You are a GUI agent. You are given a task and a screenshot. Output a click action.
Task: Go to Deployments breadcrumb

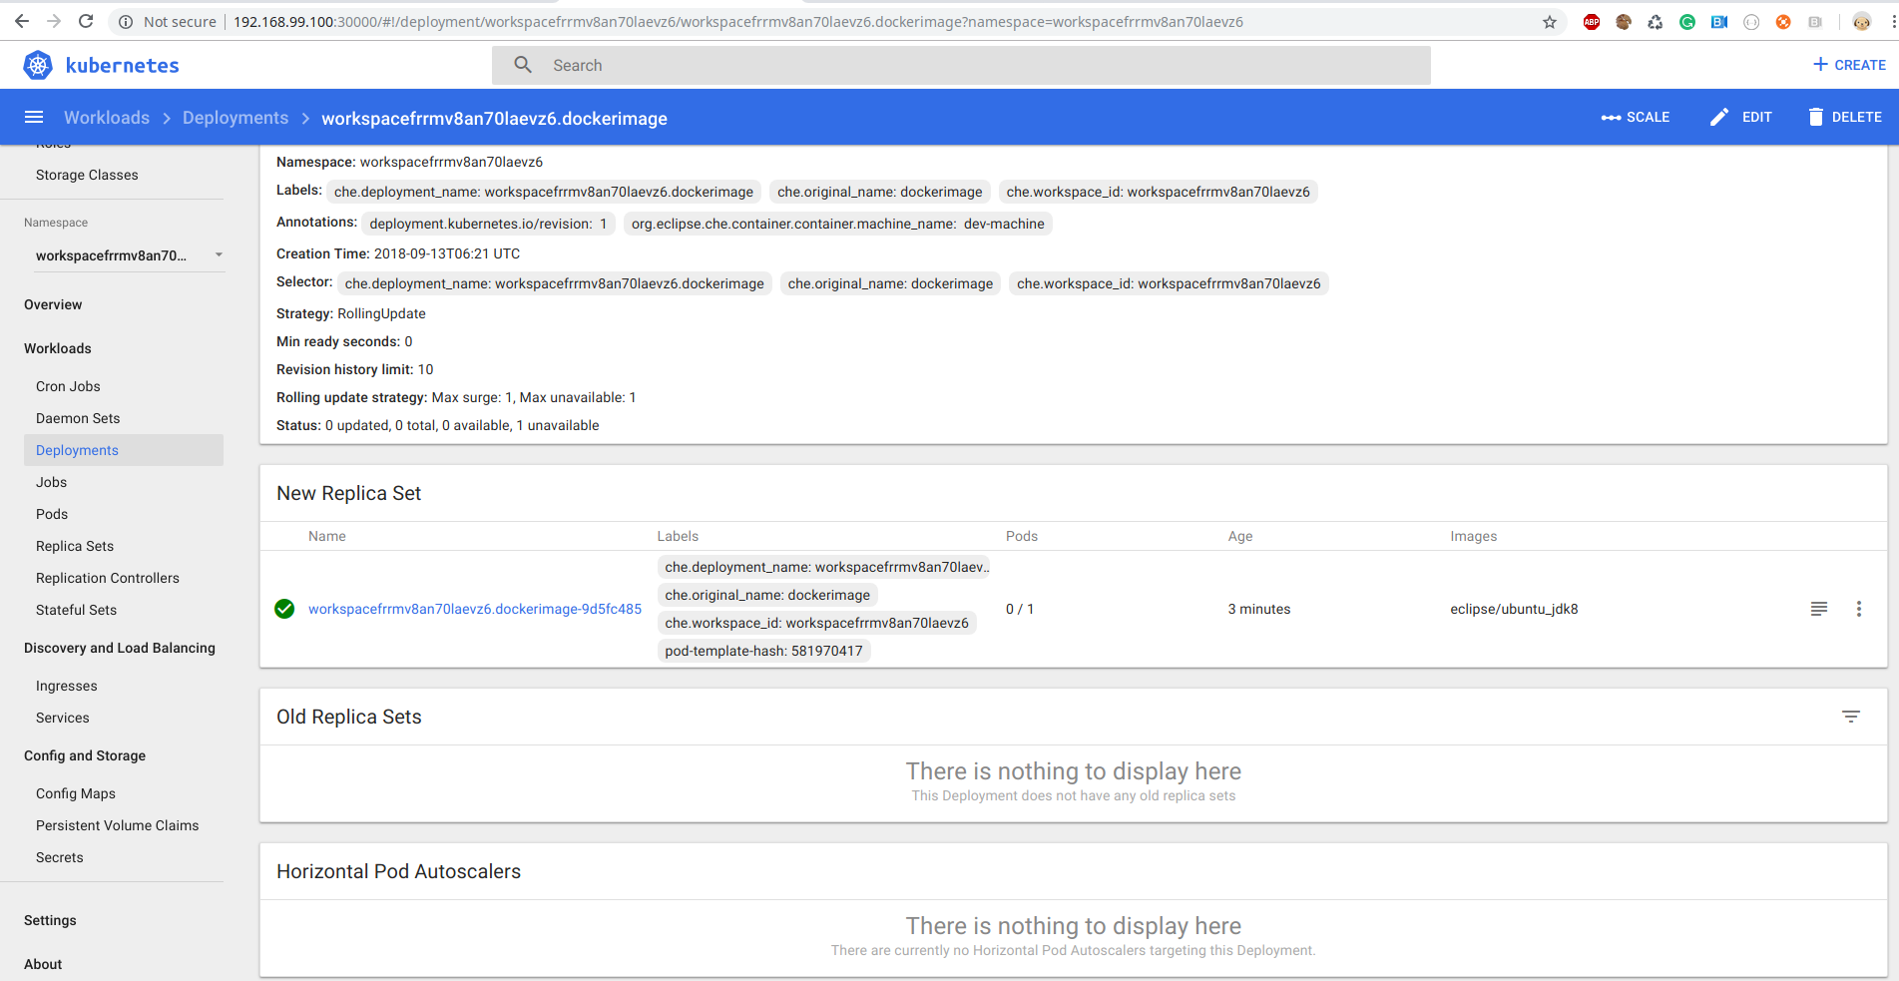coord(236,118)
